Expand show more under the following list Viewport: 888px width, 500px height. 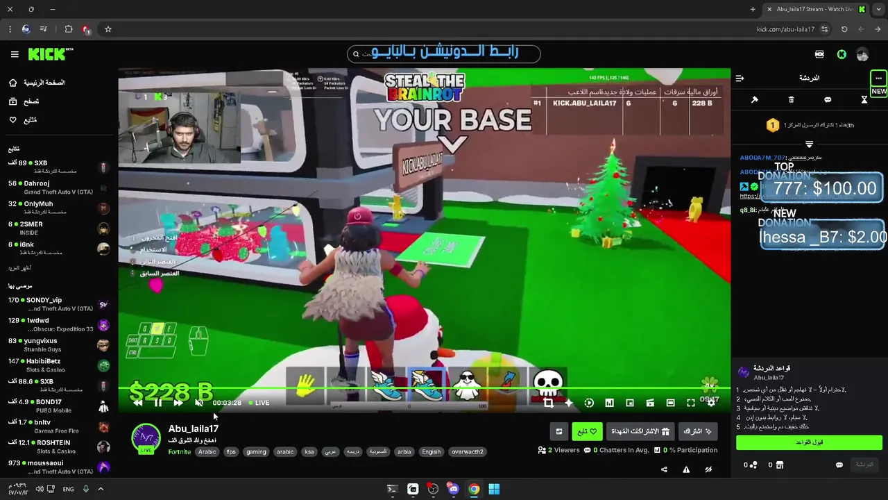19,268
